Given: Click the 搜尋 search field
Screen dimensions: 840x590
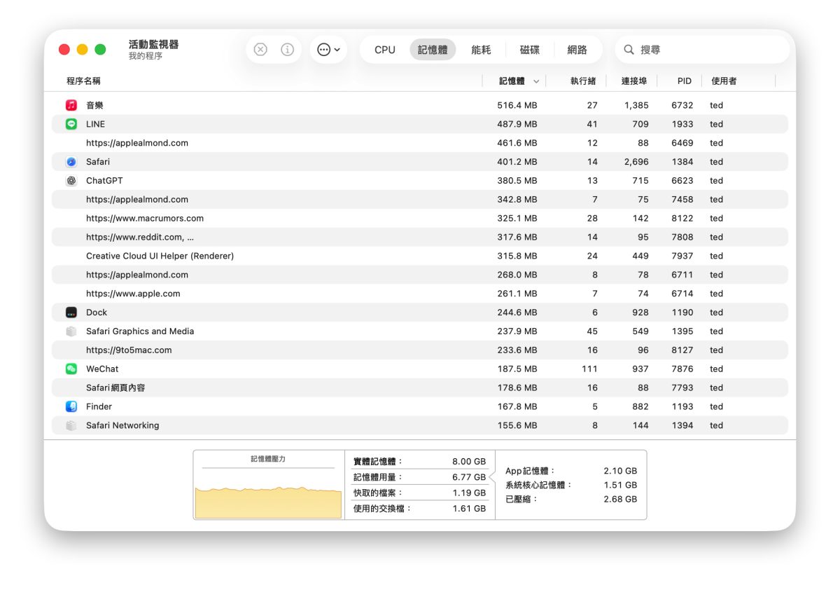Looking at the screenshot, I should tap(702, 50).
